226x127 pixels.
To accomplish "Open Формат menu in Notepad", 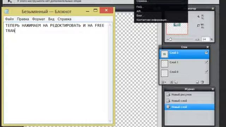I will [x=38, y=19].
